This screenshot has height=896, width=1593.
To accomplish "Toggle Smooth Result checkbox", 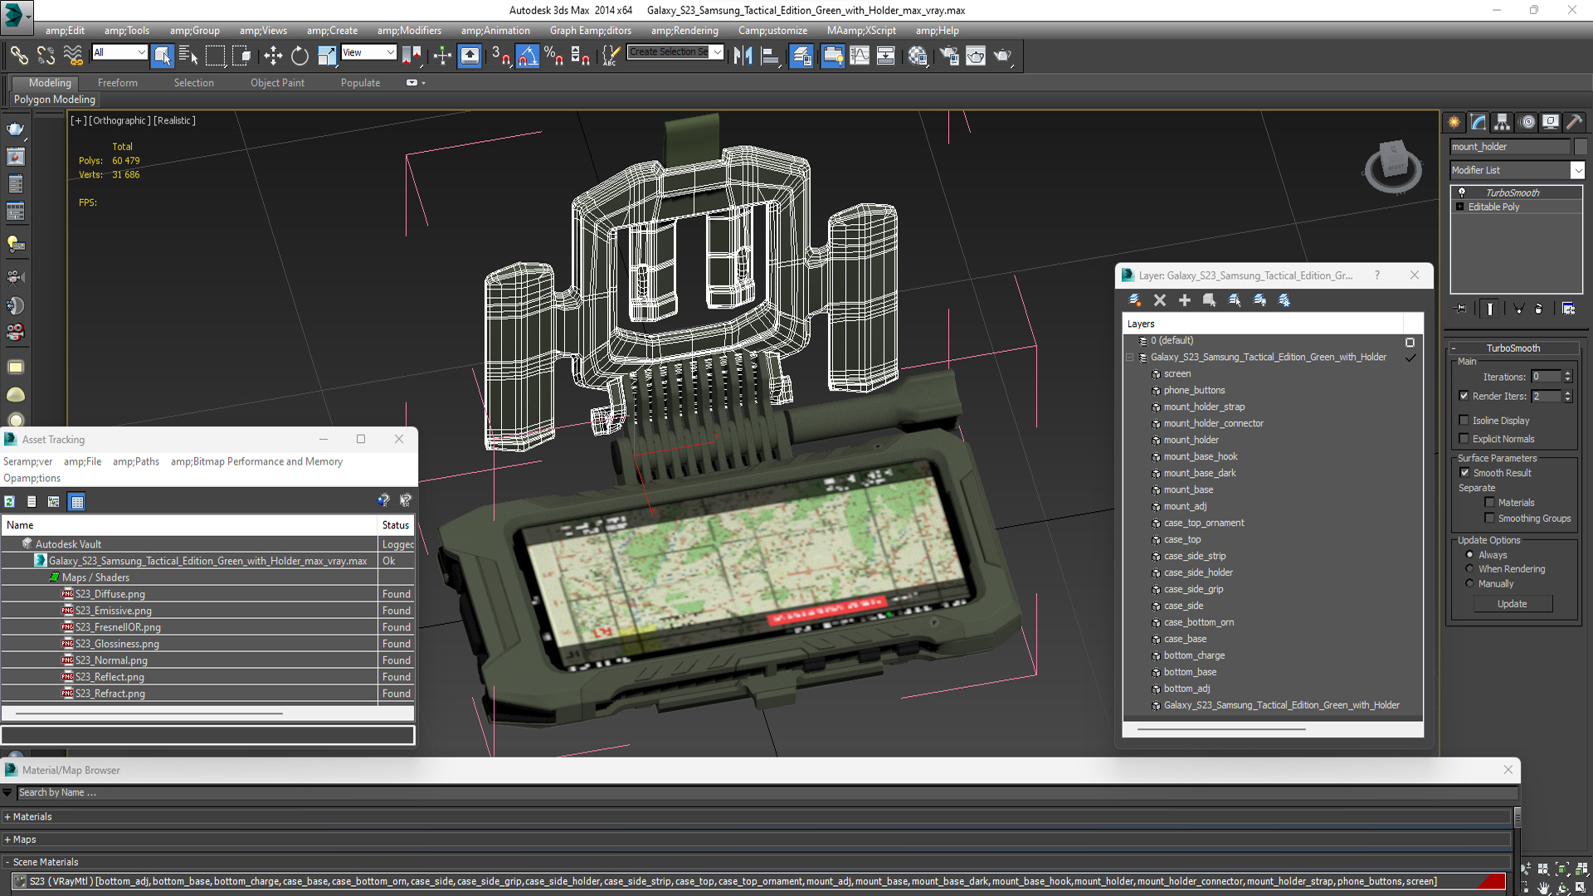I will tap(1465, 473).
